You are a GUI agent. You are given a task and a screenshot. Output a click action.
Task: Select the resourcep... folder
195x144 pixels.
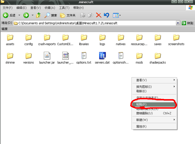139,40
